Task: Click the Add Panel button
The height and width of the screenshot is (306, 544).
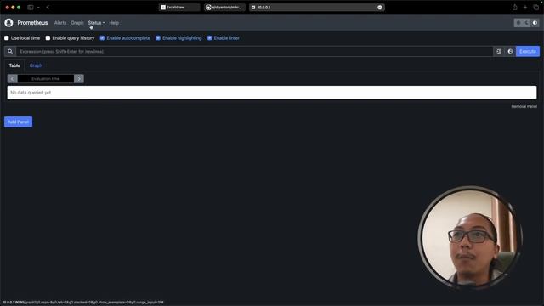Action: tap(18, 122)
